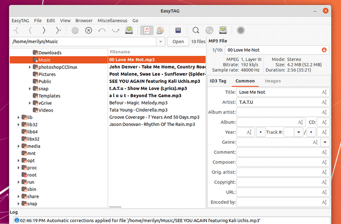Screen dimensions: 341x224
Task: Go to first file toolbar arrow
Action: tap(16, 30)
